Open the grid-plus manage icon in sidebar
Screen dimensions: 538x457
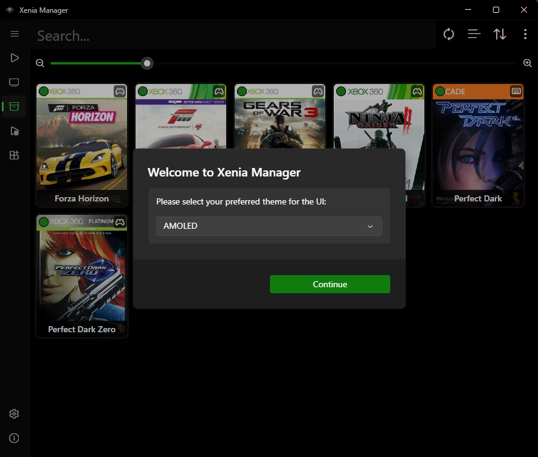tap(14, 155)
